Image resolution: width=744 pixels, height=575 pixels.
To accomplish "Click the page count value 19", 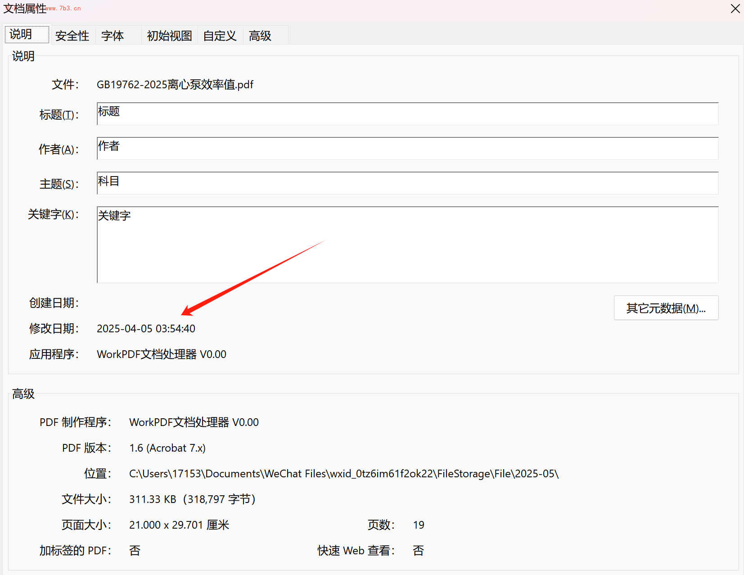I will pos(419,525).
